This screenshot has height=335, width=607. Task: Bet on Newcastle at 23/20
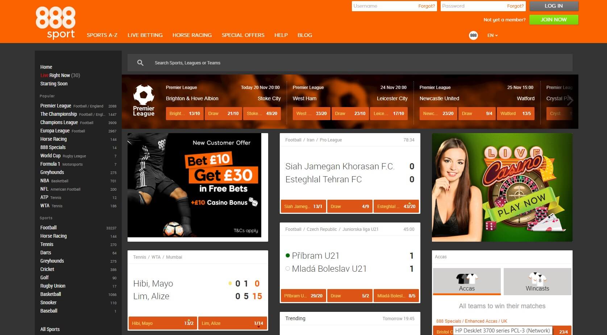tap(438, 114)
